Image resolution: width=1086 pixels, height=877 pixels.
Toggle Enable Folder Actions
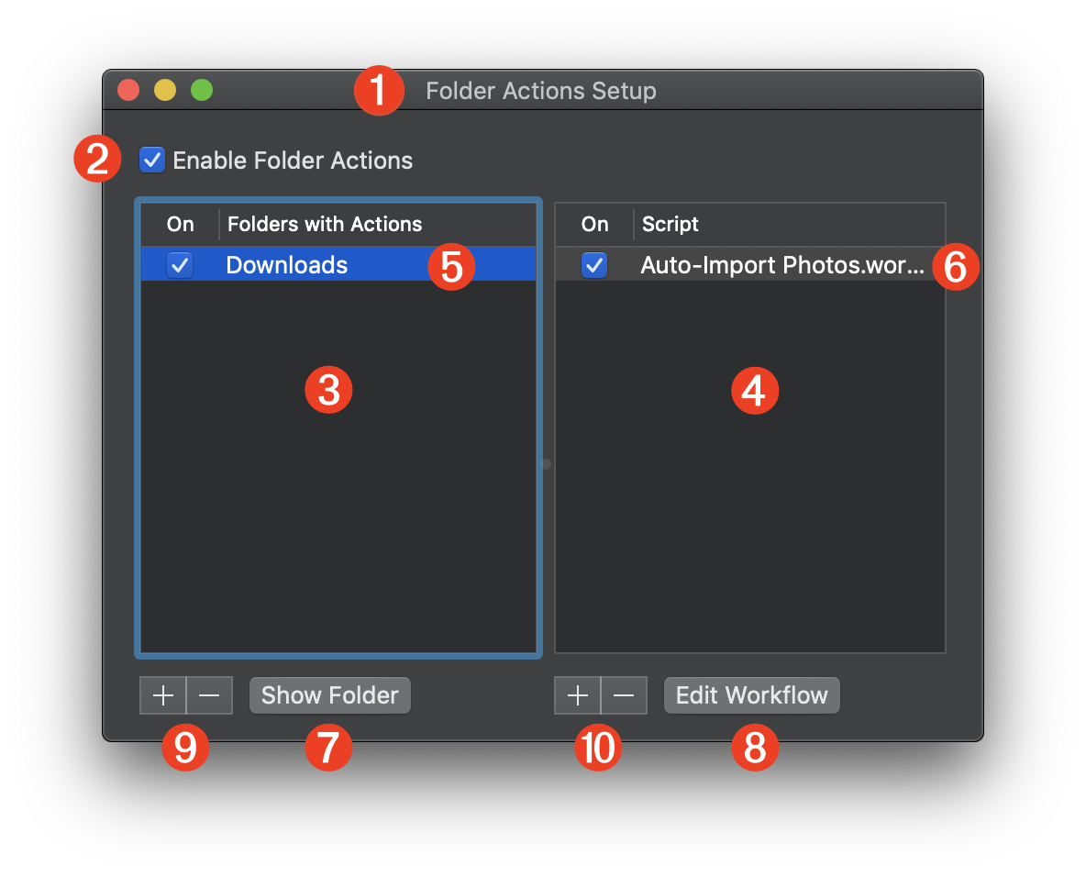(x=151, y=160)
